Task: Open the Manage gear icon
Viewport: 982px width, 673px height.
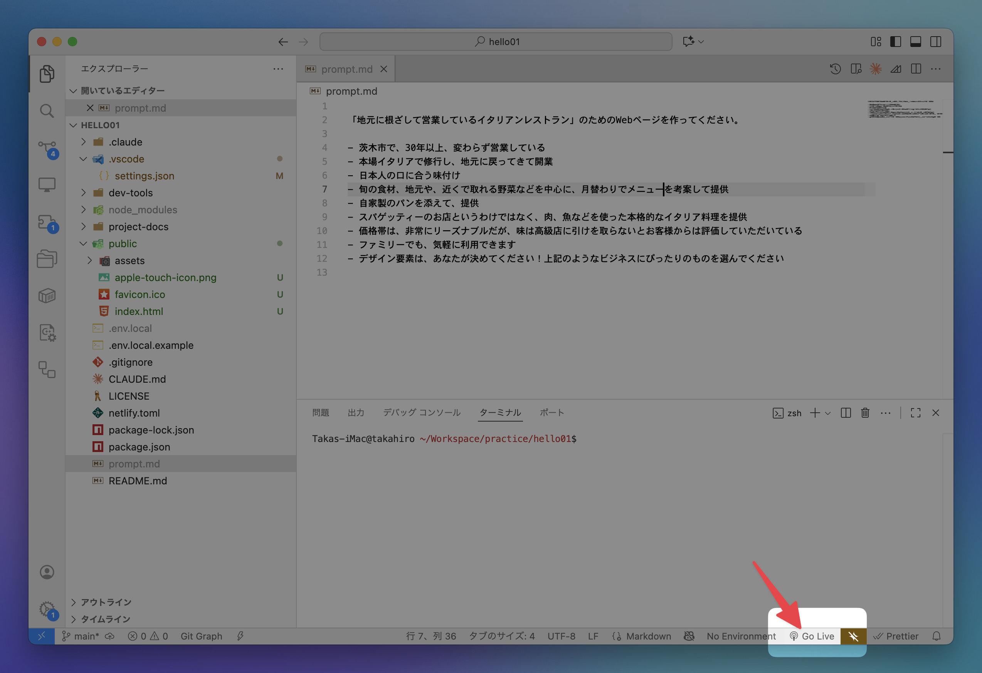Action: (x=47, y=609)
